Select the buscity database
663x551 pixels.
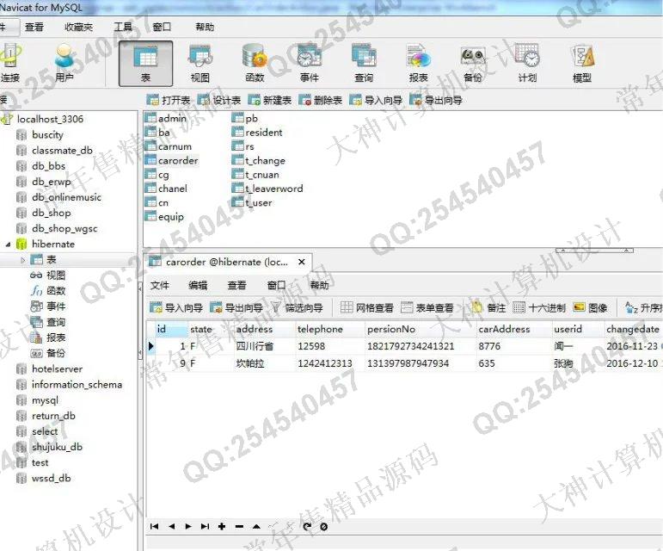coord(47,135)
